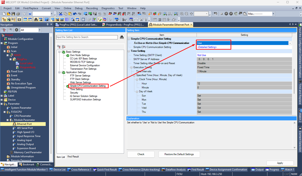Click the Setting Item search input field
The image size is (302, 176).
(x=87, y=37)
